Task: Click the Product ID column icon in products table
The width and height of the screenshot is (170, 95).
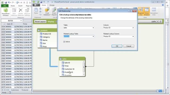Action: tap(41, 34)
